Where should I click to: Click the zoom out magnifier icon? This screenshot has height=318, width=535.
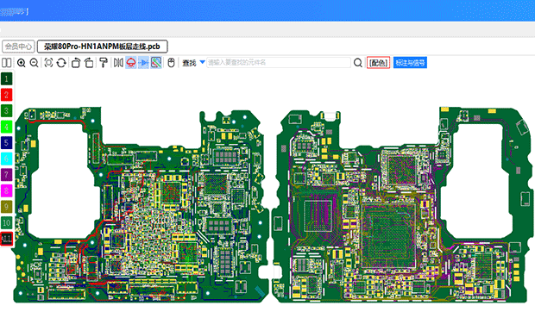point(35,63)
